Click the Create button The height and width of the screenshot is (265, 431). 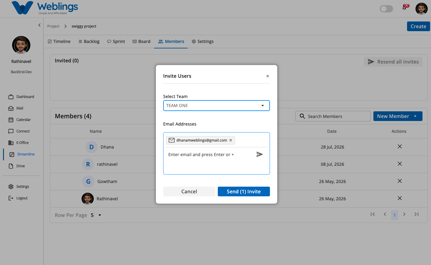click(x=419, y=26)
